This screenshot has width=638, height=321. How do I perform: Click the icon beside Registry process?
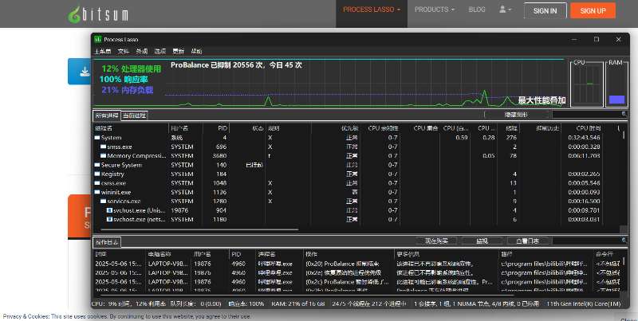click(97, 174)
